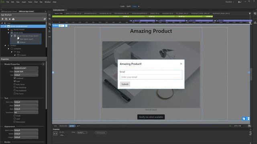
Task: Enable the Lead text checkbox
Action: pyautogui.click(x=15, y=119)
